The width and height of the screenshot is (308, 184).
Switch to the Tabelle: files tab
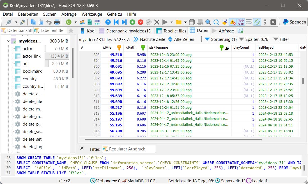(171, 31)
